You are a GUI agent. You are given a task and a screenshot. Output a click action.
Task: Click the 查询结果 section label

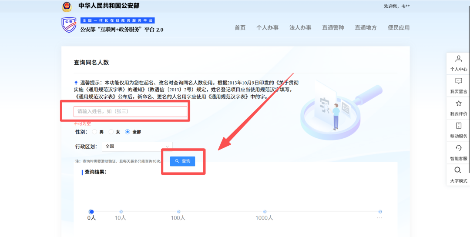(x=96, y=172)
